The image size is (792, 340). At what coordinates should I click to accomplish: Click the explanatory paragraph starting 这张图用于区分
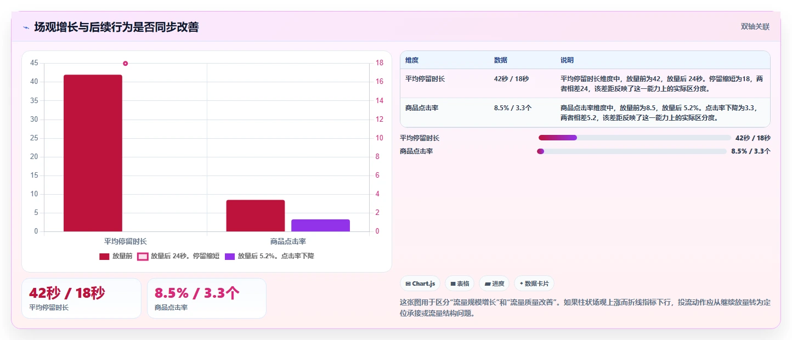pyautogui.click(x=585, y=308)
